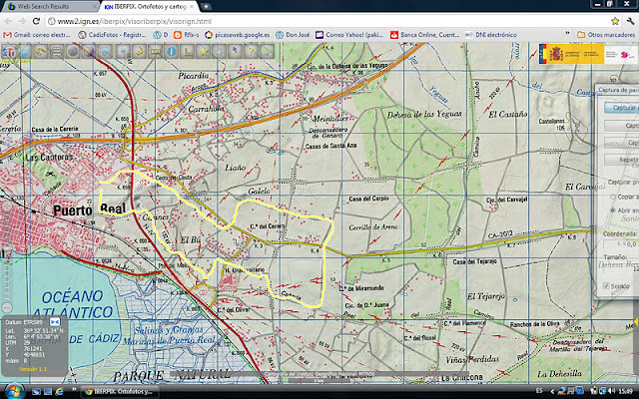Bookmark this page with the star icon
The image size is (639, 399).
(615, 21)
